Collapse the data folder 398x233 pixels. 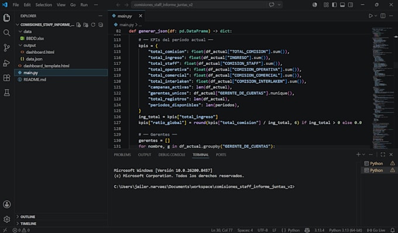pos(20,32)
